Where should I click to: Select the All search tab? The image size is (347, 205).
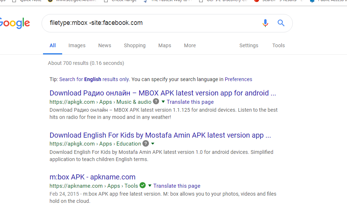(53, 45)
